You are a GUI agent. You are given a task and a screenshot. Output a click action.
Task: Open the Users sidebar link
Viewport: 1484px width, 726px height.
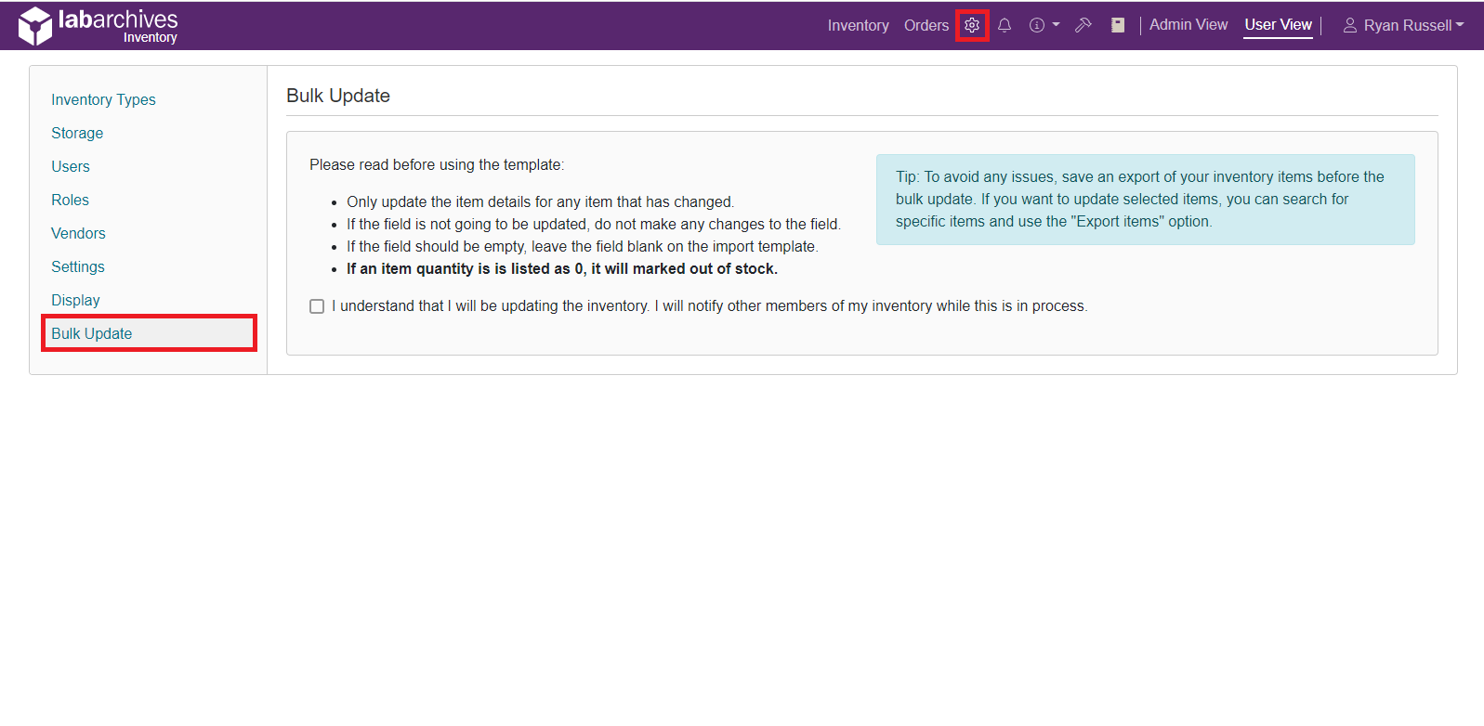coord(71,166)
